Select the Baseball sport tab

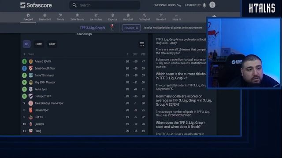pos(161,17)
